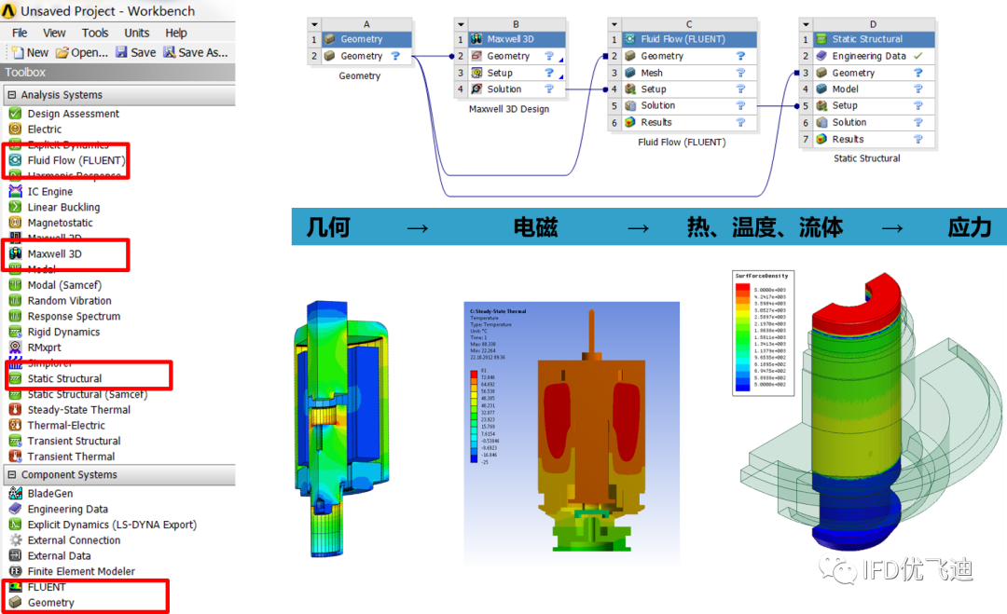
Task: Select Geometry cell in system A
Action: (366, 56)
